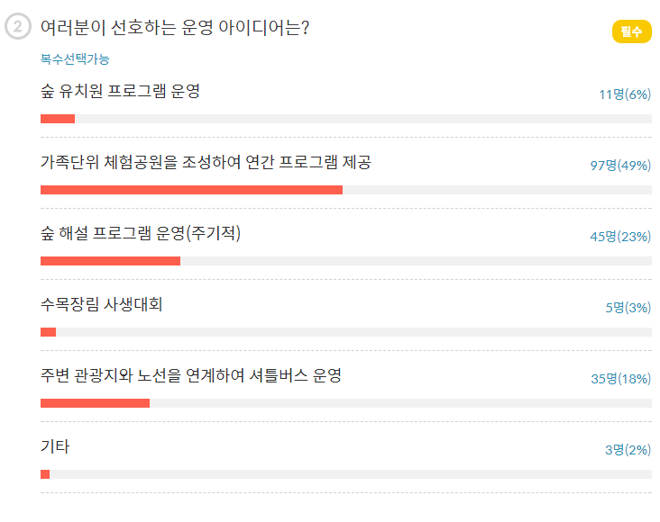Click the 복수선택가능 label

[75, 59]
